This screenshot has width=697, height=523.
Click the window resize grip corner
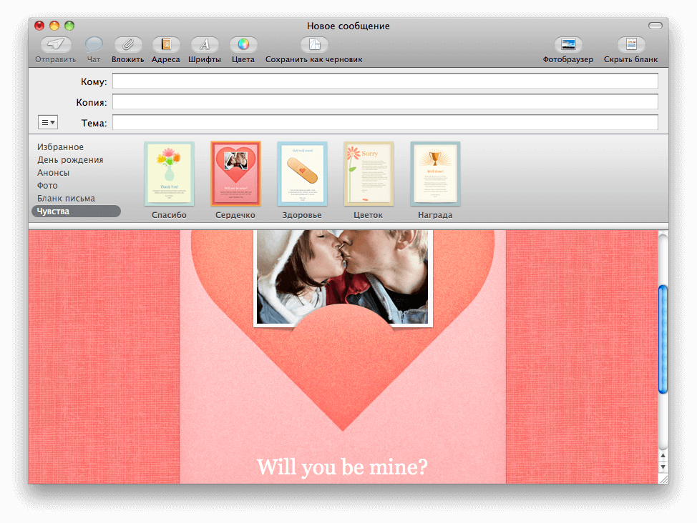(663, 479)
